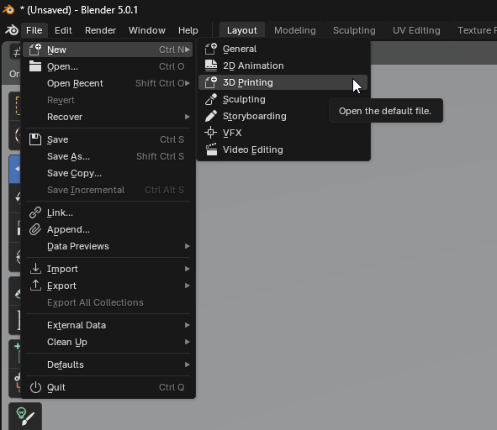Screen dimensions: 497x430
Task: Click the paperclip Append icon
Action: coord(35,229)
